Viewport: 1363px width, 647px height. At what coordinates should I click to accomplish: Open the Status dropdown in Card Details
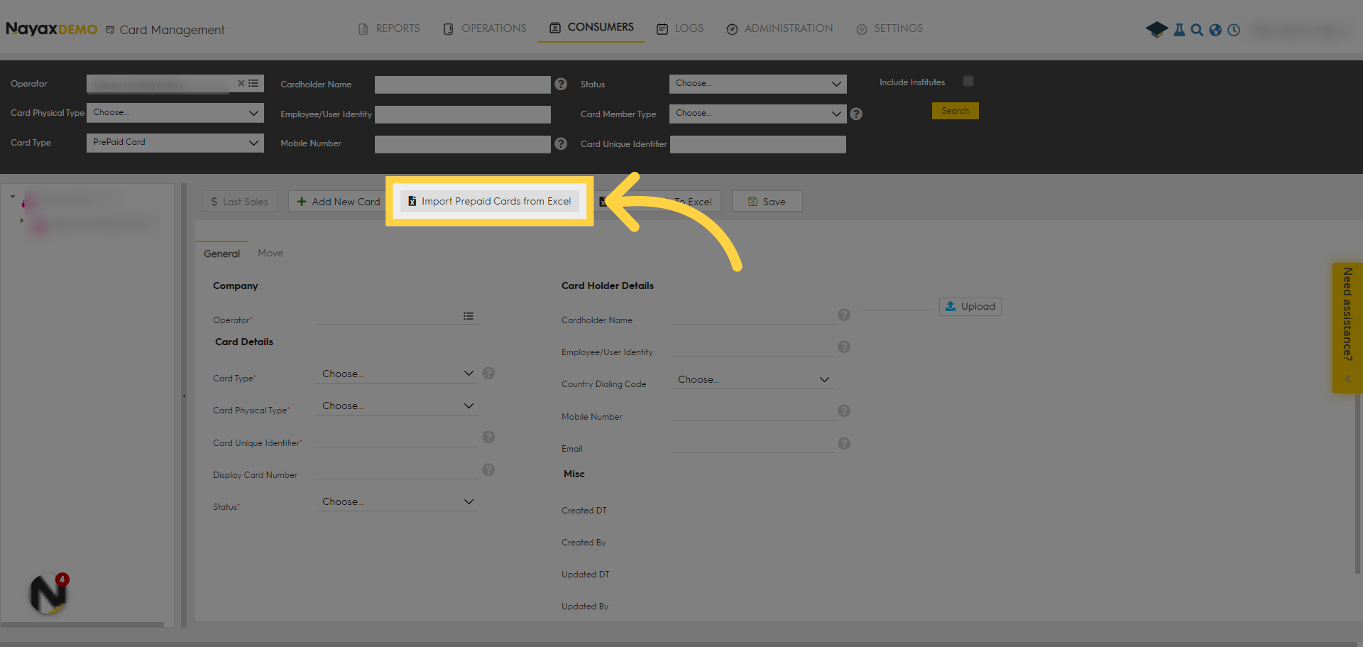(398, 501)
